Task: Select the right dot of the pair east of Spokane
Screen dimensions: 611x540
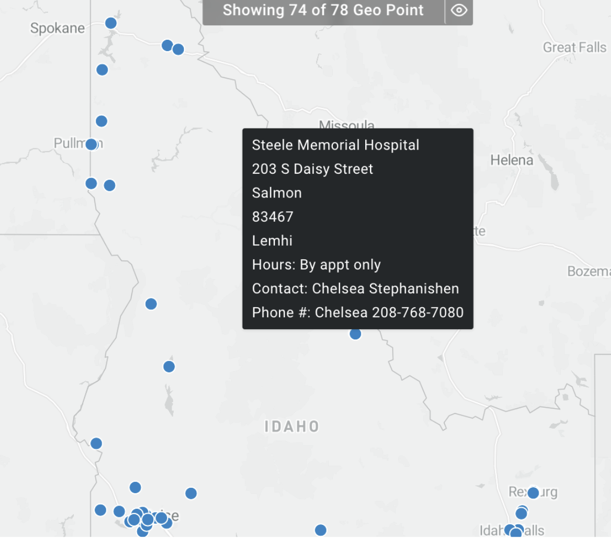Action: click(178, 49)
